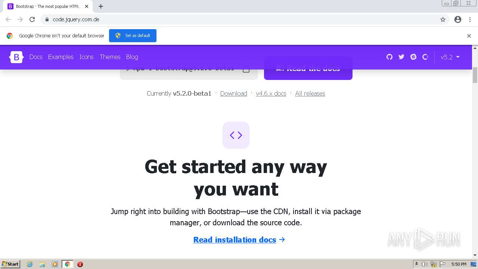
Task: Open Examples navigation item
Action: point(61,57)
